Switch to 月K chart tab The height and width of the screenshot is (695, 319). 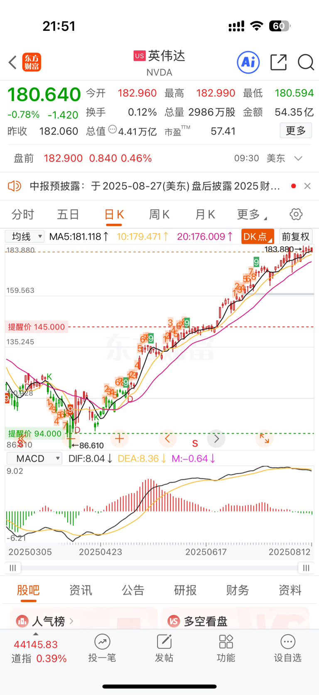click(x=205, y=215)
